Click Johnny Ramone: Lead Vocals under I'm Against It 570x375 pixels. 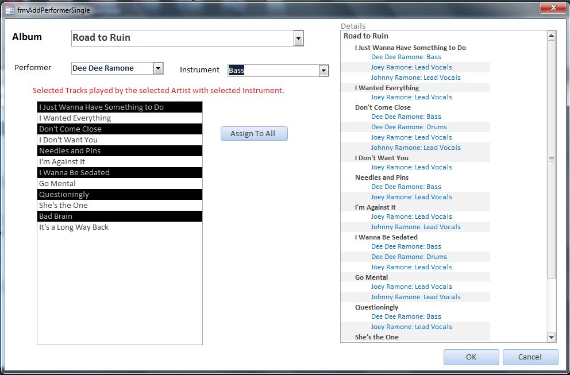[416, 227]
